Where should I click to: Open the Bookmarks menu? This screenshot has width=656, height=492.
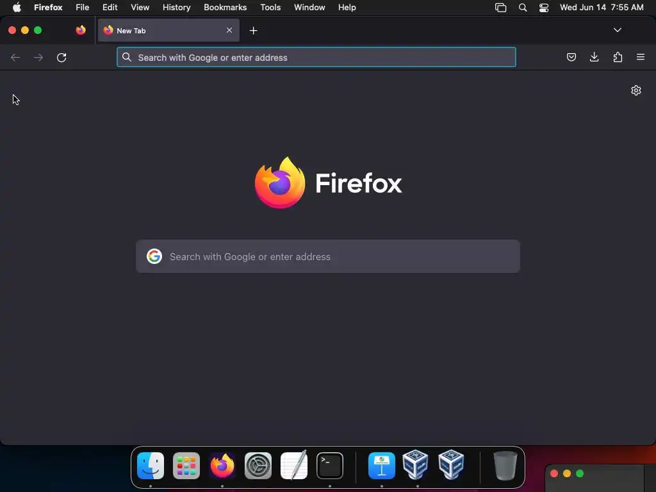pos(225,7)
